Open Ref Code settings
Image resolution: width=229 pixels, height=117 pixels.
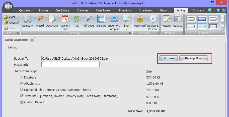(x=88, y=21)
